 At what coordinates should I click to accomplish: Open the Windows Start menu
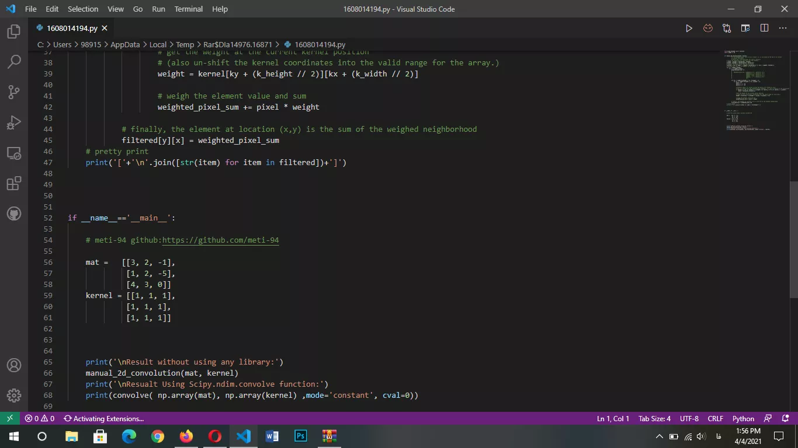point(13,436)
